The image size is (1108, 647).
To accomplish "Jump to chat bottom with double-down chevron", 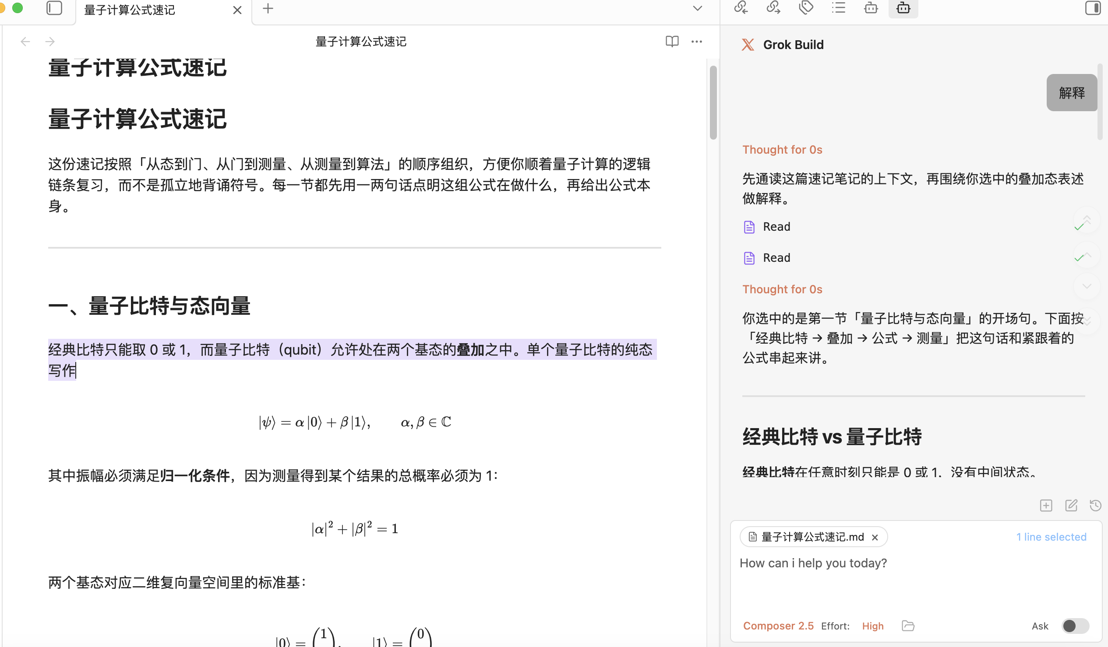I will [1087, 320].
